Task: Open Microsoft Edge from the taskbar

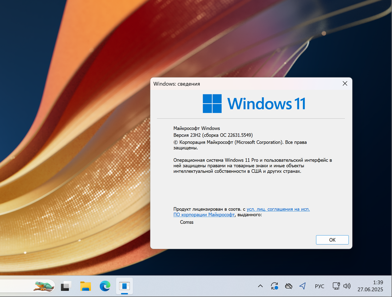Action: coord(105,286)
